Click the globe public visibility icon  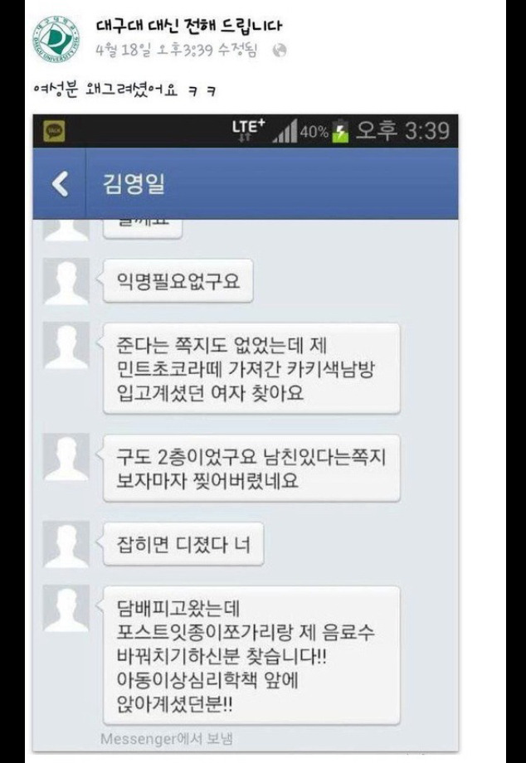coord(280,51)
